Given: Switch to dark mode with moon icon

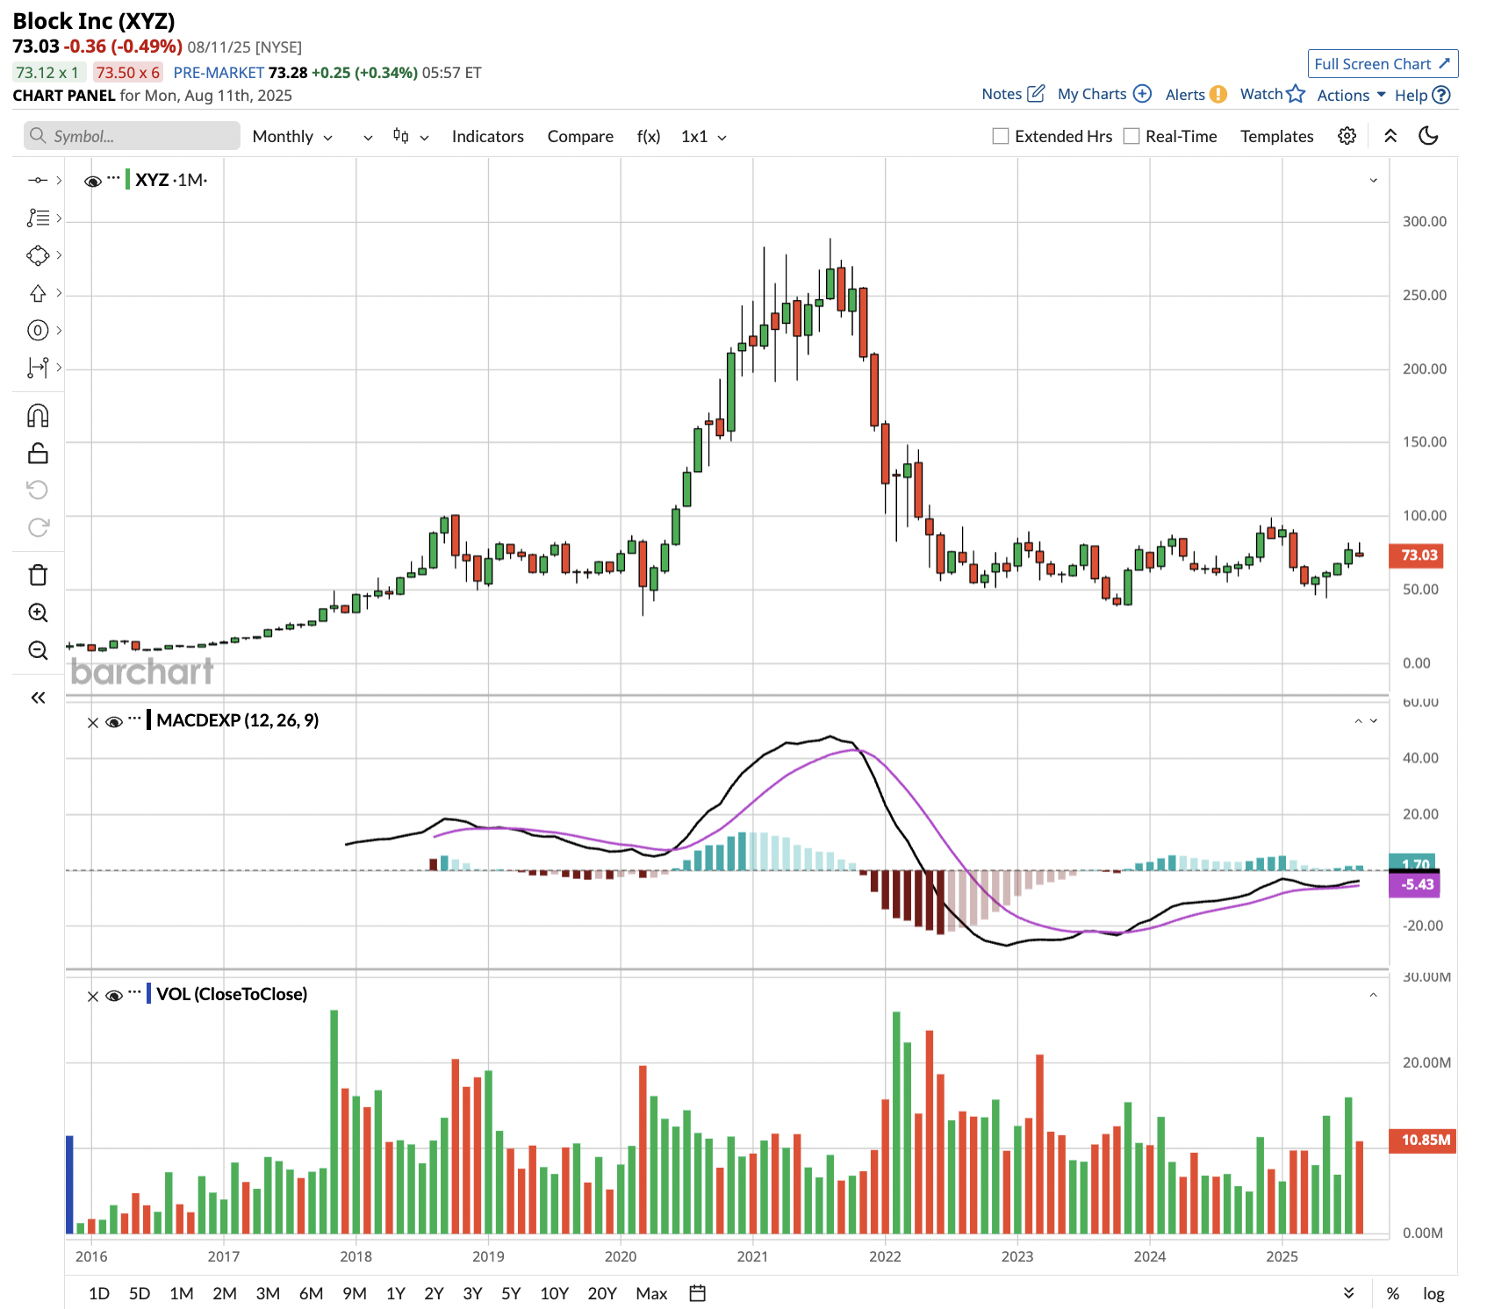Looking at the screenshot, I should [1428, 135].
